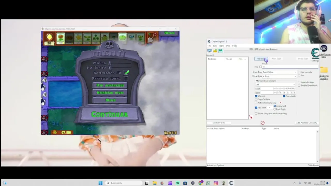Open the Help menu in Cheat Engine
The width and height of the screenshot is (331, 186).
pos(234,46)
